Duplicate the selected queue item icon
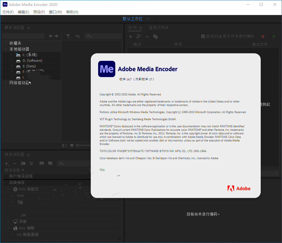The width and height of the screenshot is (282, 243). point(155,37)
